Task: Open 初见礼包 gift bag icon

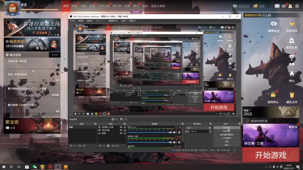Action: 292,41
